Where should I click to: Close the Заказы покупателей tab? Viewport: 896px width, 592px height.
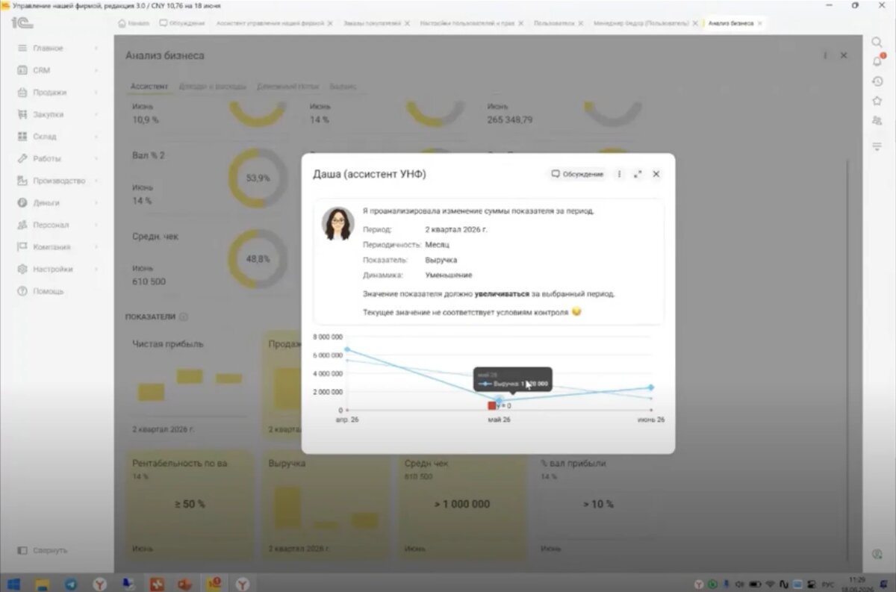(x=407, y=23)
